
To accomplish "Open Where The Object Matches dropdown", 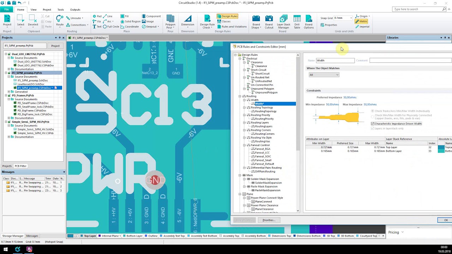I will tap(324, 75).
